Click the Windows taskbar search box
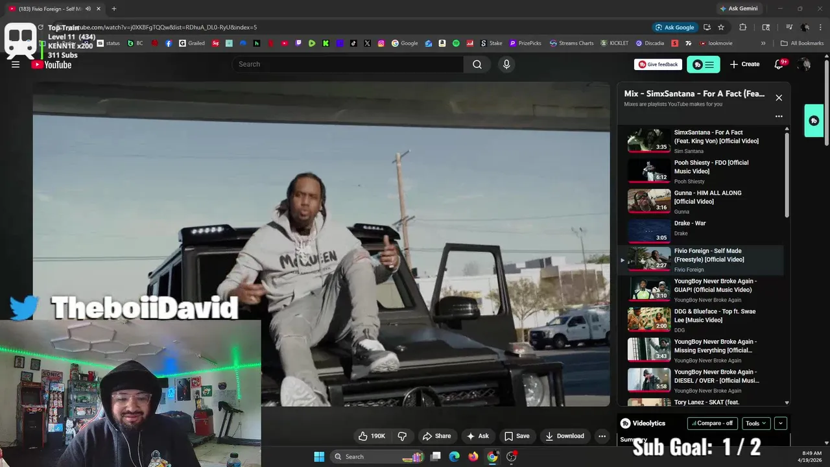This screenshot has width=830, height=467. 377,457
